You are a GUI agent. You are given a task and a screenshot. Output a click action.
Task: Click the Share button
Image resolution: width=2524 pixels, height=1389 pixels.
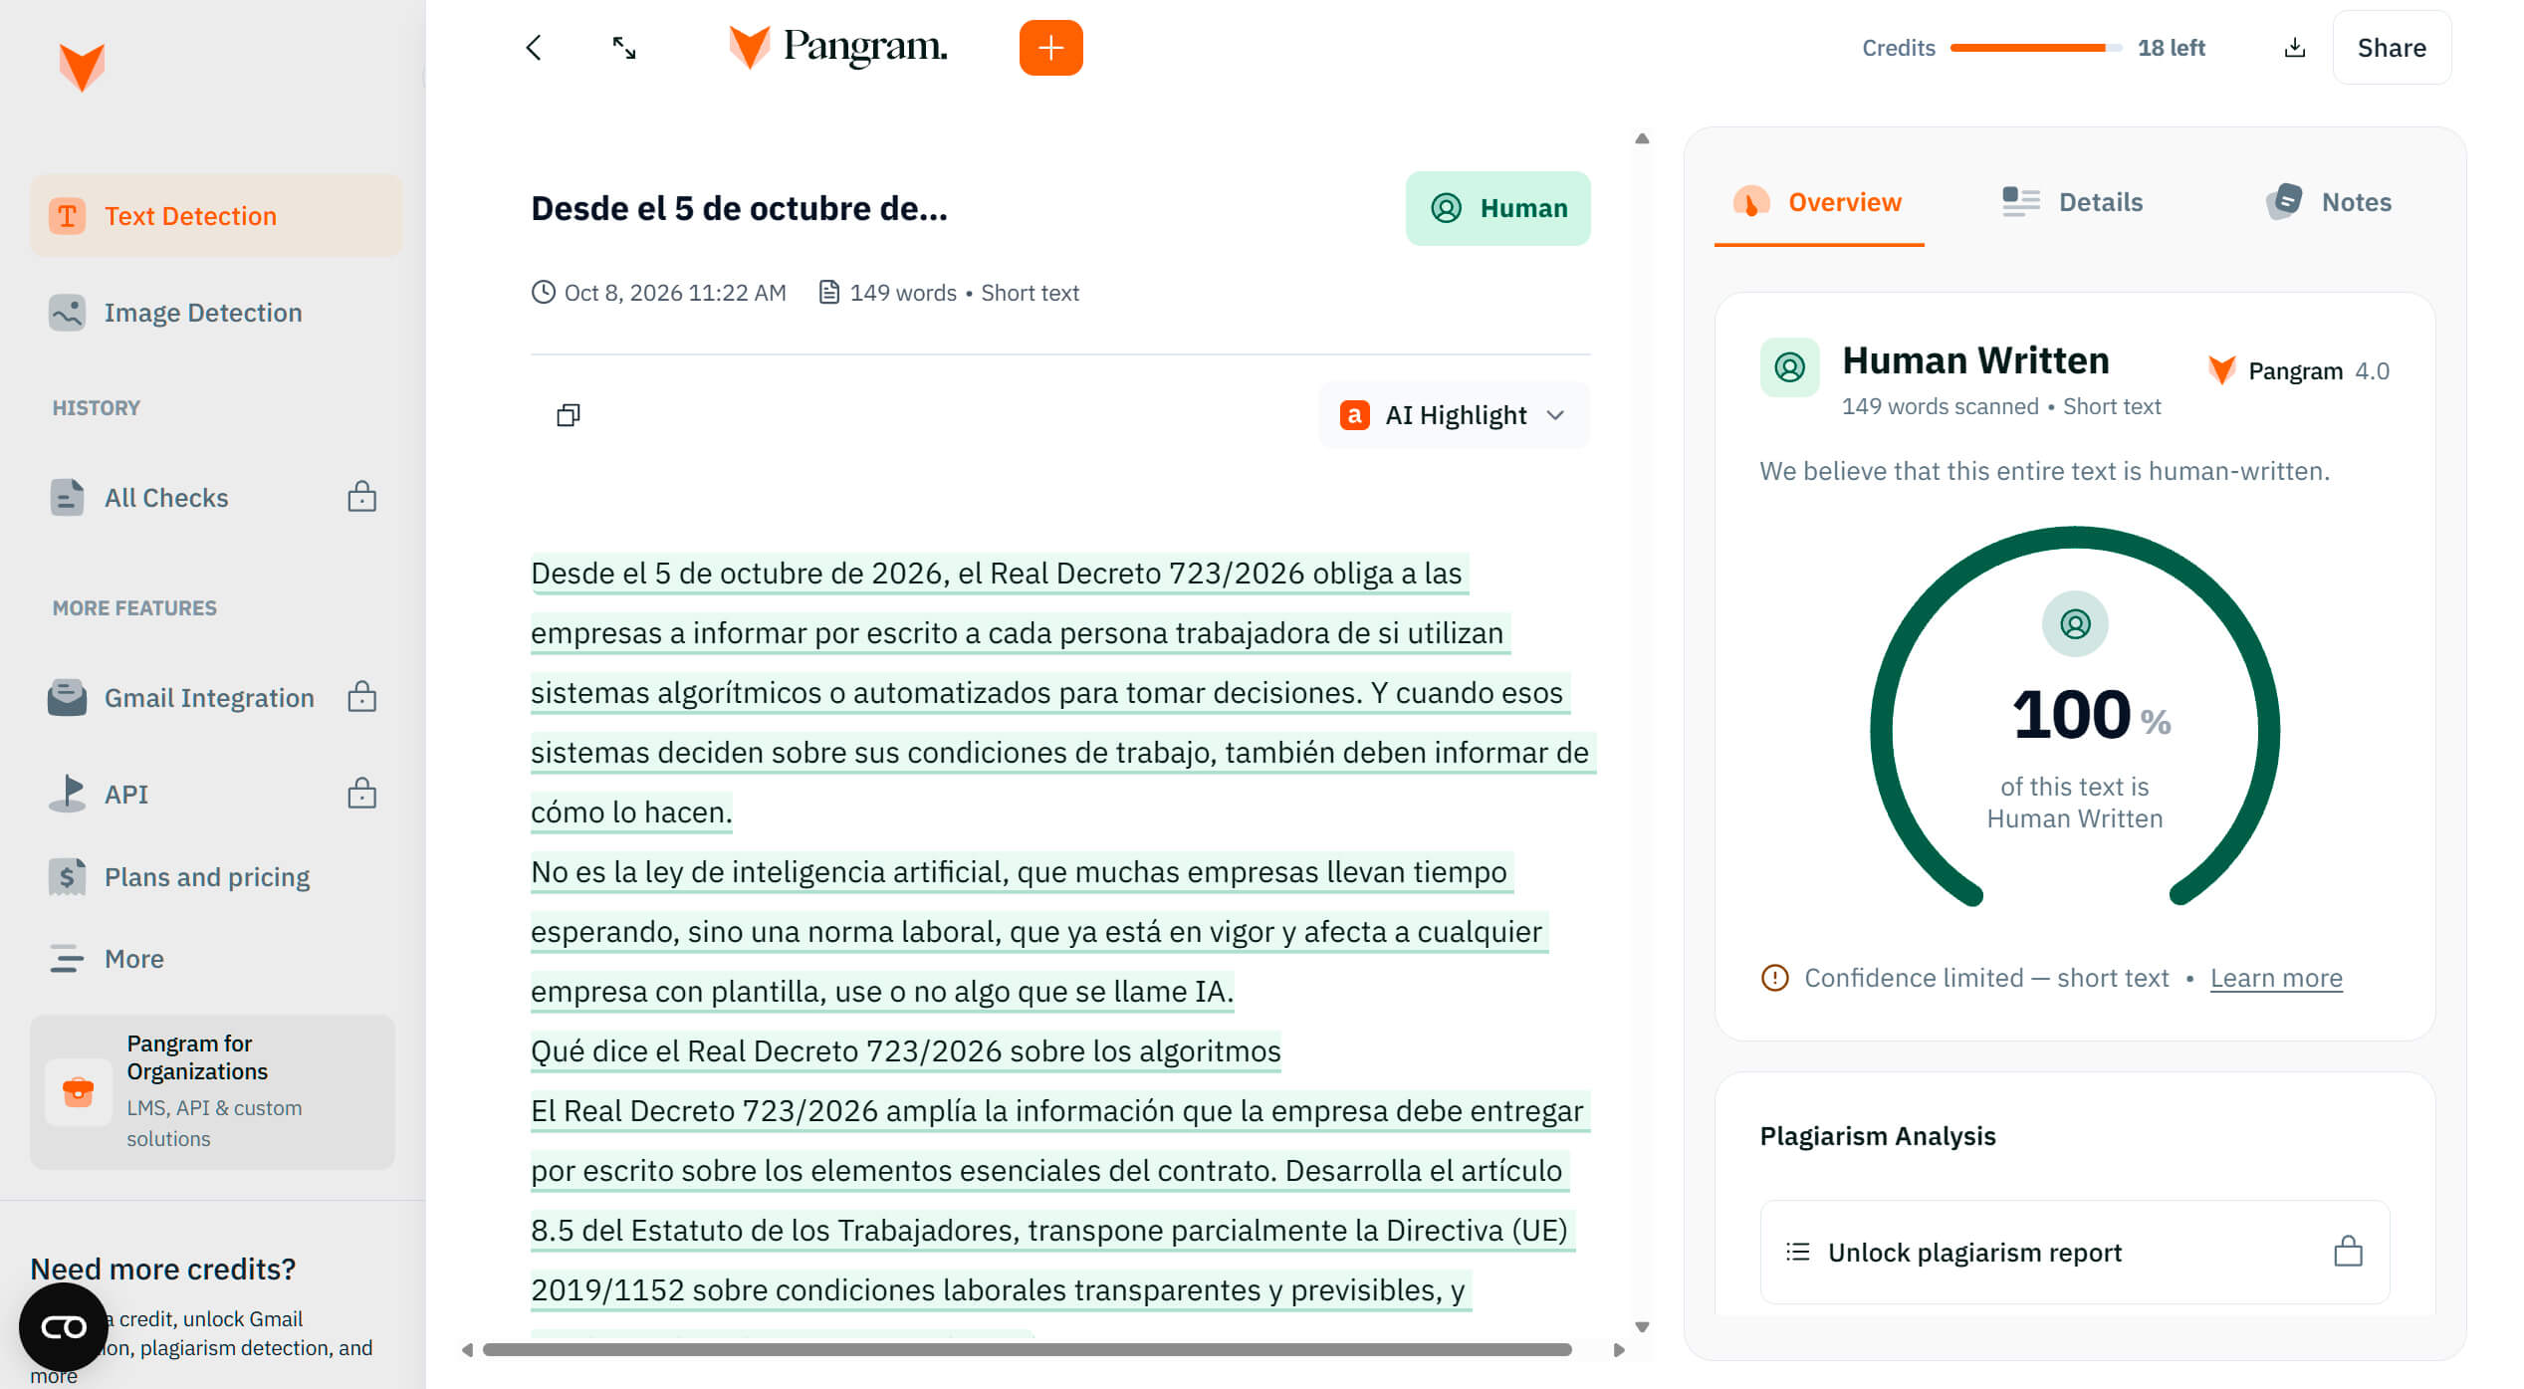coord(2391,48)
